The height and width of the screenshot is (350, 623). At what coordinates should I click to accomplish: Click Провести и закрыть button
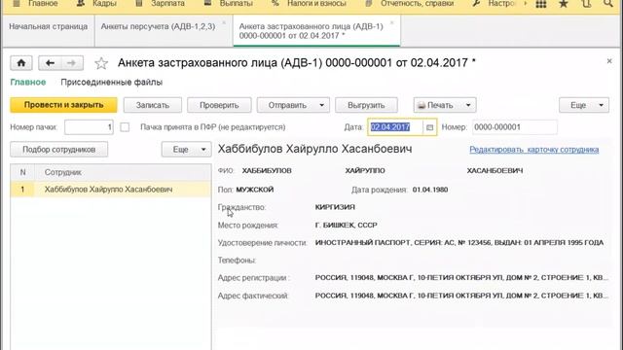click(63, 105)
